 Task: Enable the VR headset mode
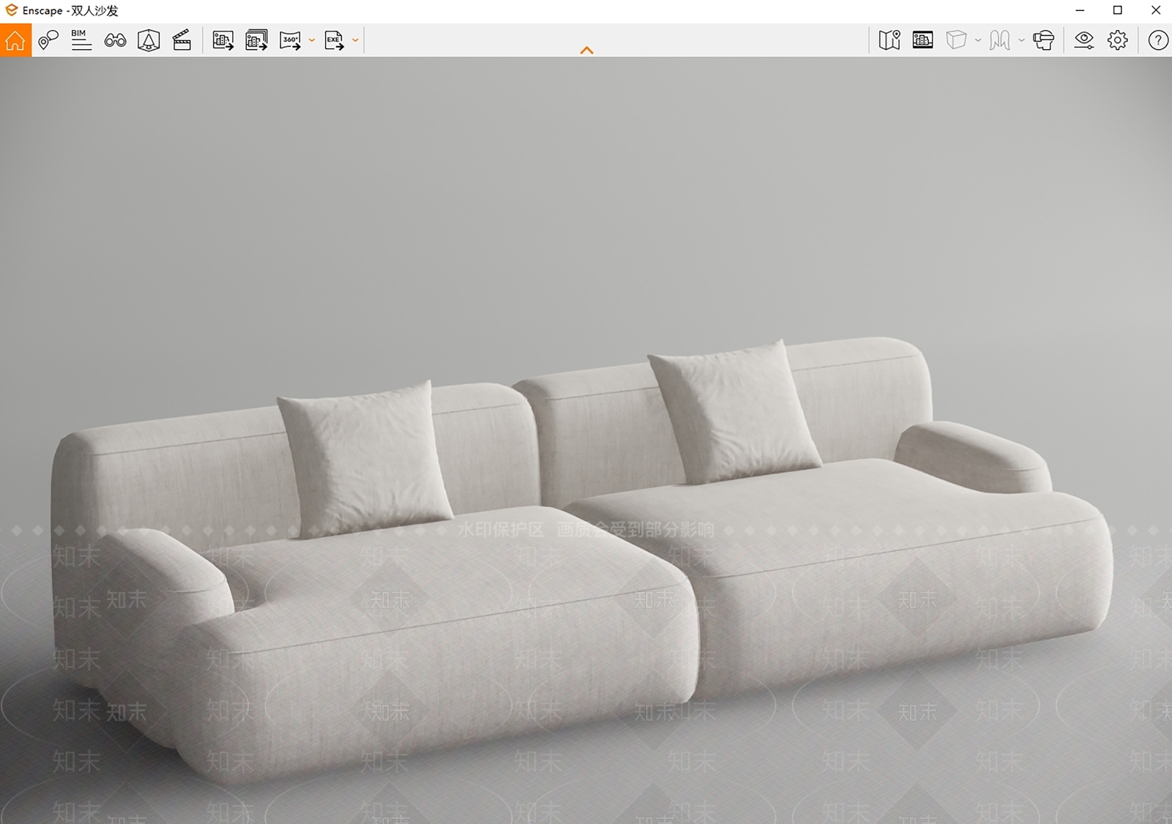click(x=1044, y=40)
